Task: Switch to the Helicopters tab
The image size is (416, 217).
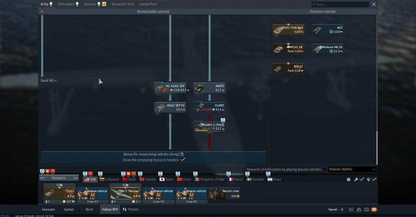Action: tap(66, 4)
